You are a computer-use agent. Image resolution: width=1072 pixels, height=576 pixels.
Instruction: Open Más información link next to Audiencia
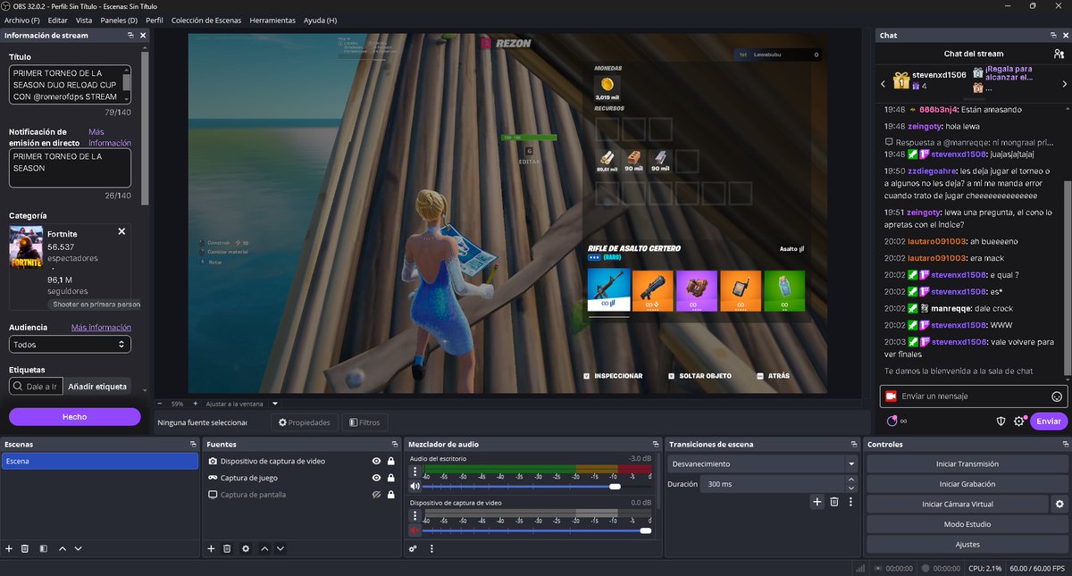coord(102,328)
